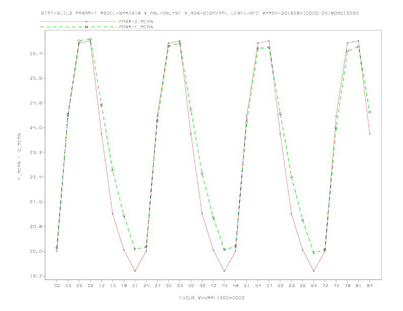Click the x-axis tick label 81
This screenshot has height=311, width=403.
[x=359, y=286]
